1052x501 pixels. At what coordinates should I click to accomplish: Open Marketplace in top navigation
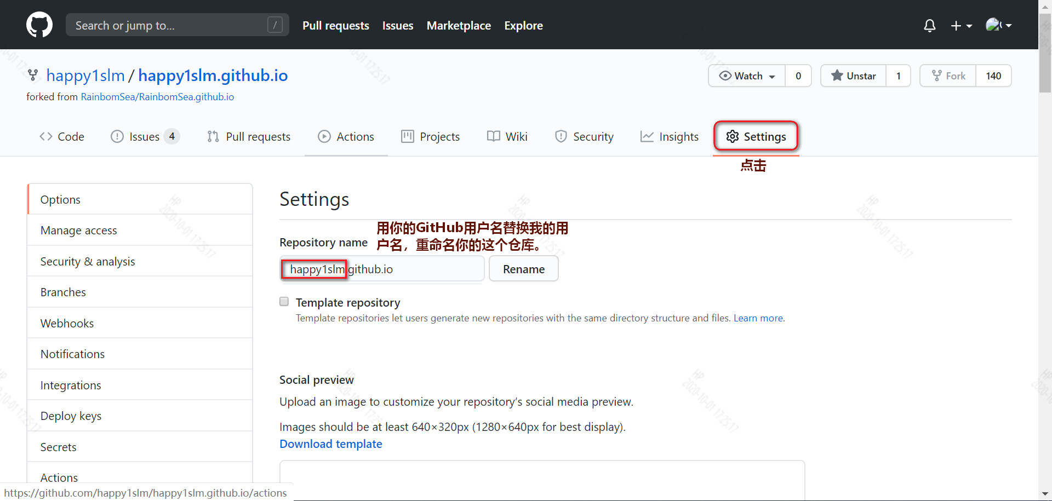[459, 25]
